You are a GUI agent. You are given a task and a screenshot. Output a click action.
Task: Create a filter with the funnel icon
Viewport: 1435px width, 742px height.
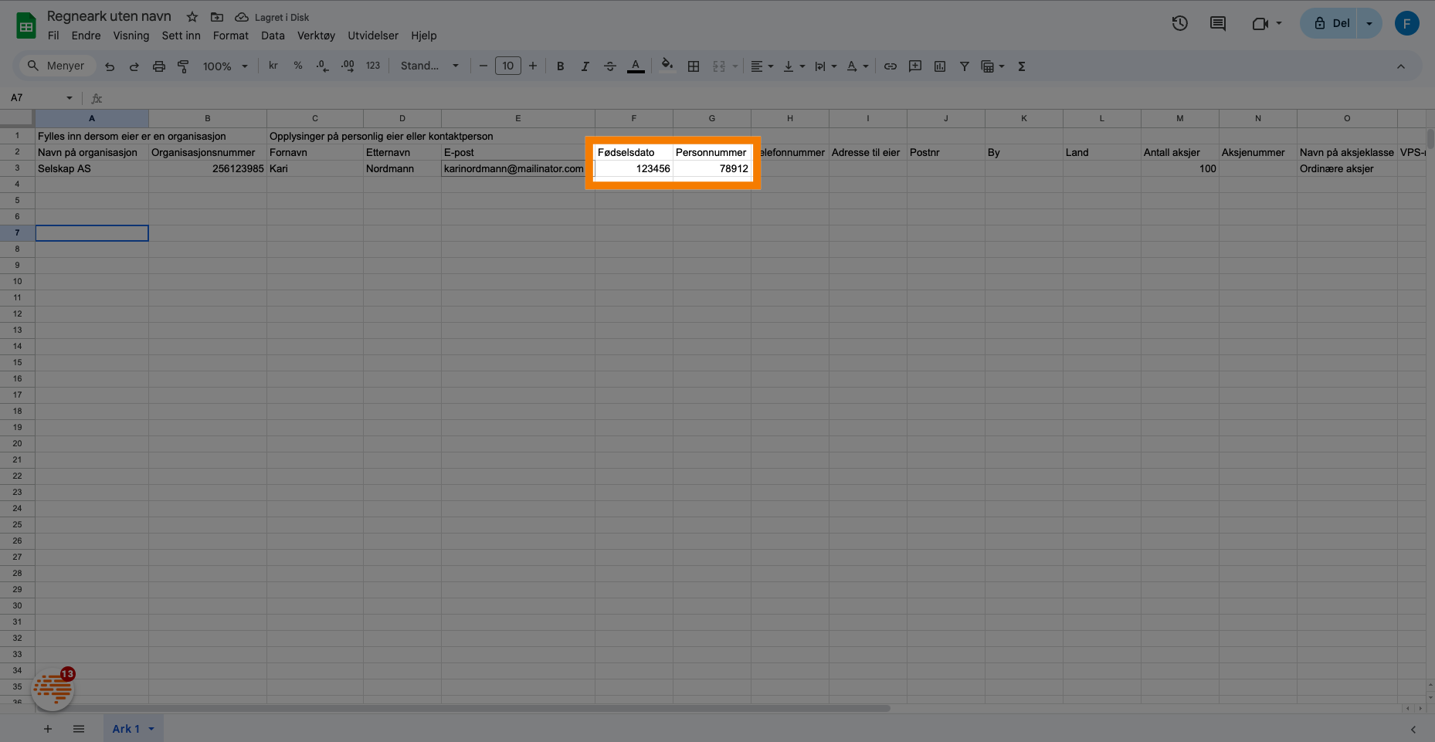pos(965,66)
